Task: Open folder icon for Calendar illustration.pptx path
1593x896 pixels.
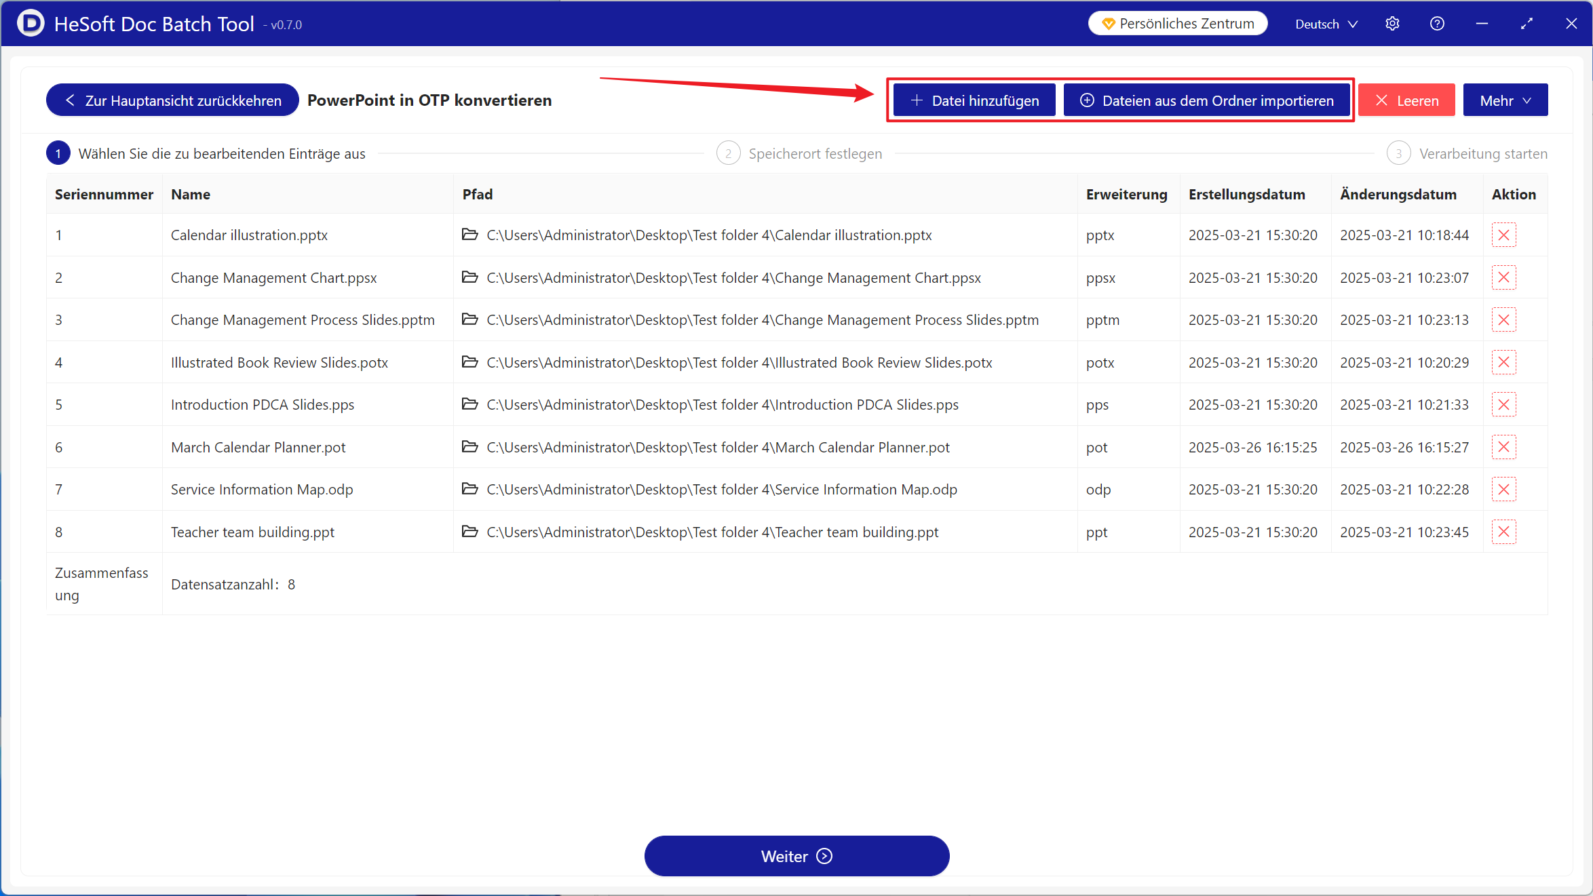Action: (x=469, y=235)
